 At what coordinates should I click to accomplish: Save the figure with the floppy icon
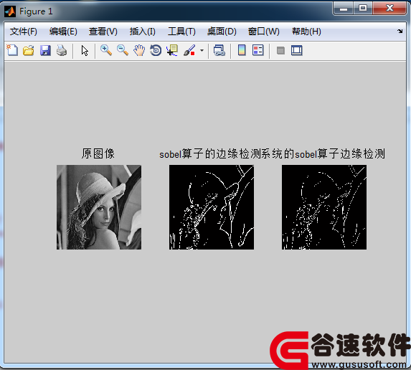point(45,50)
